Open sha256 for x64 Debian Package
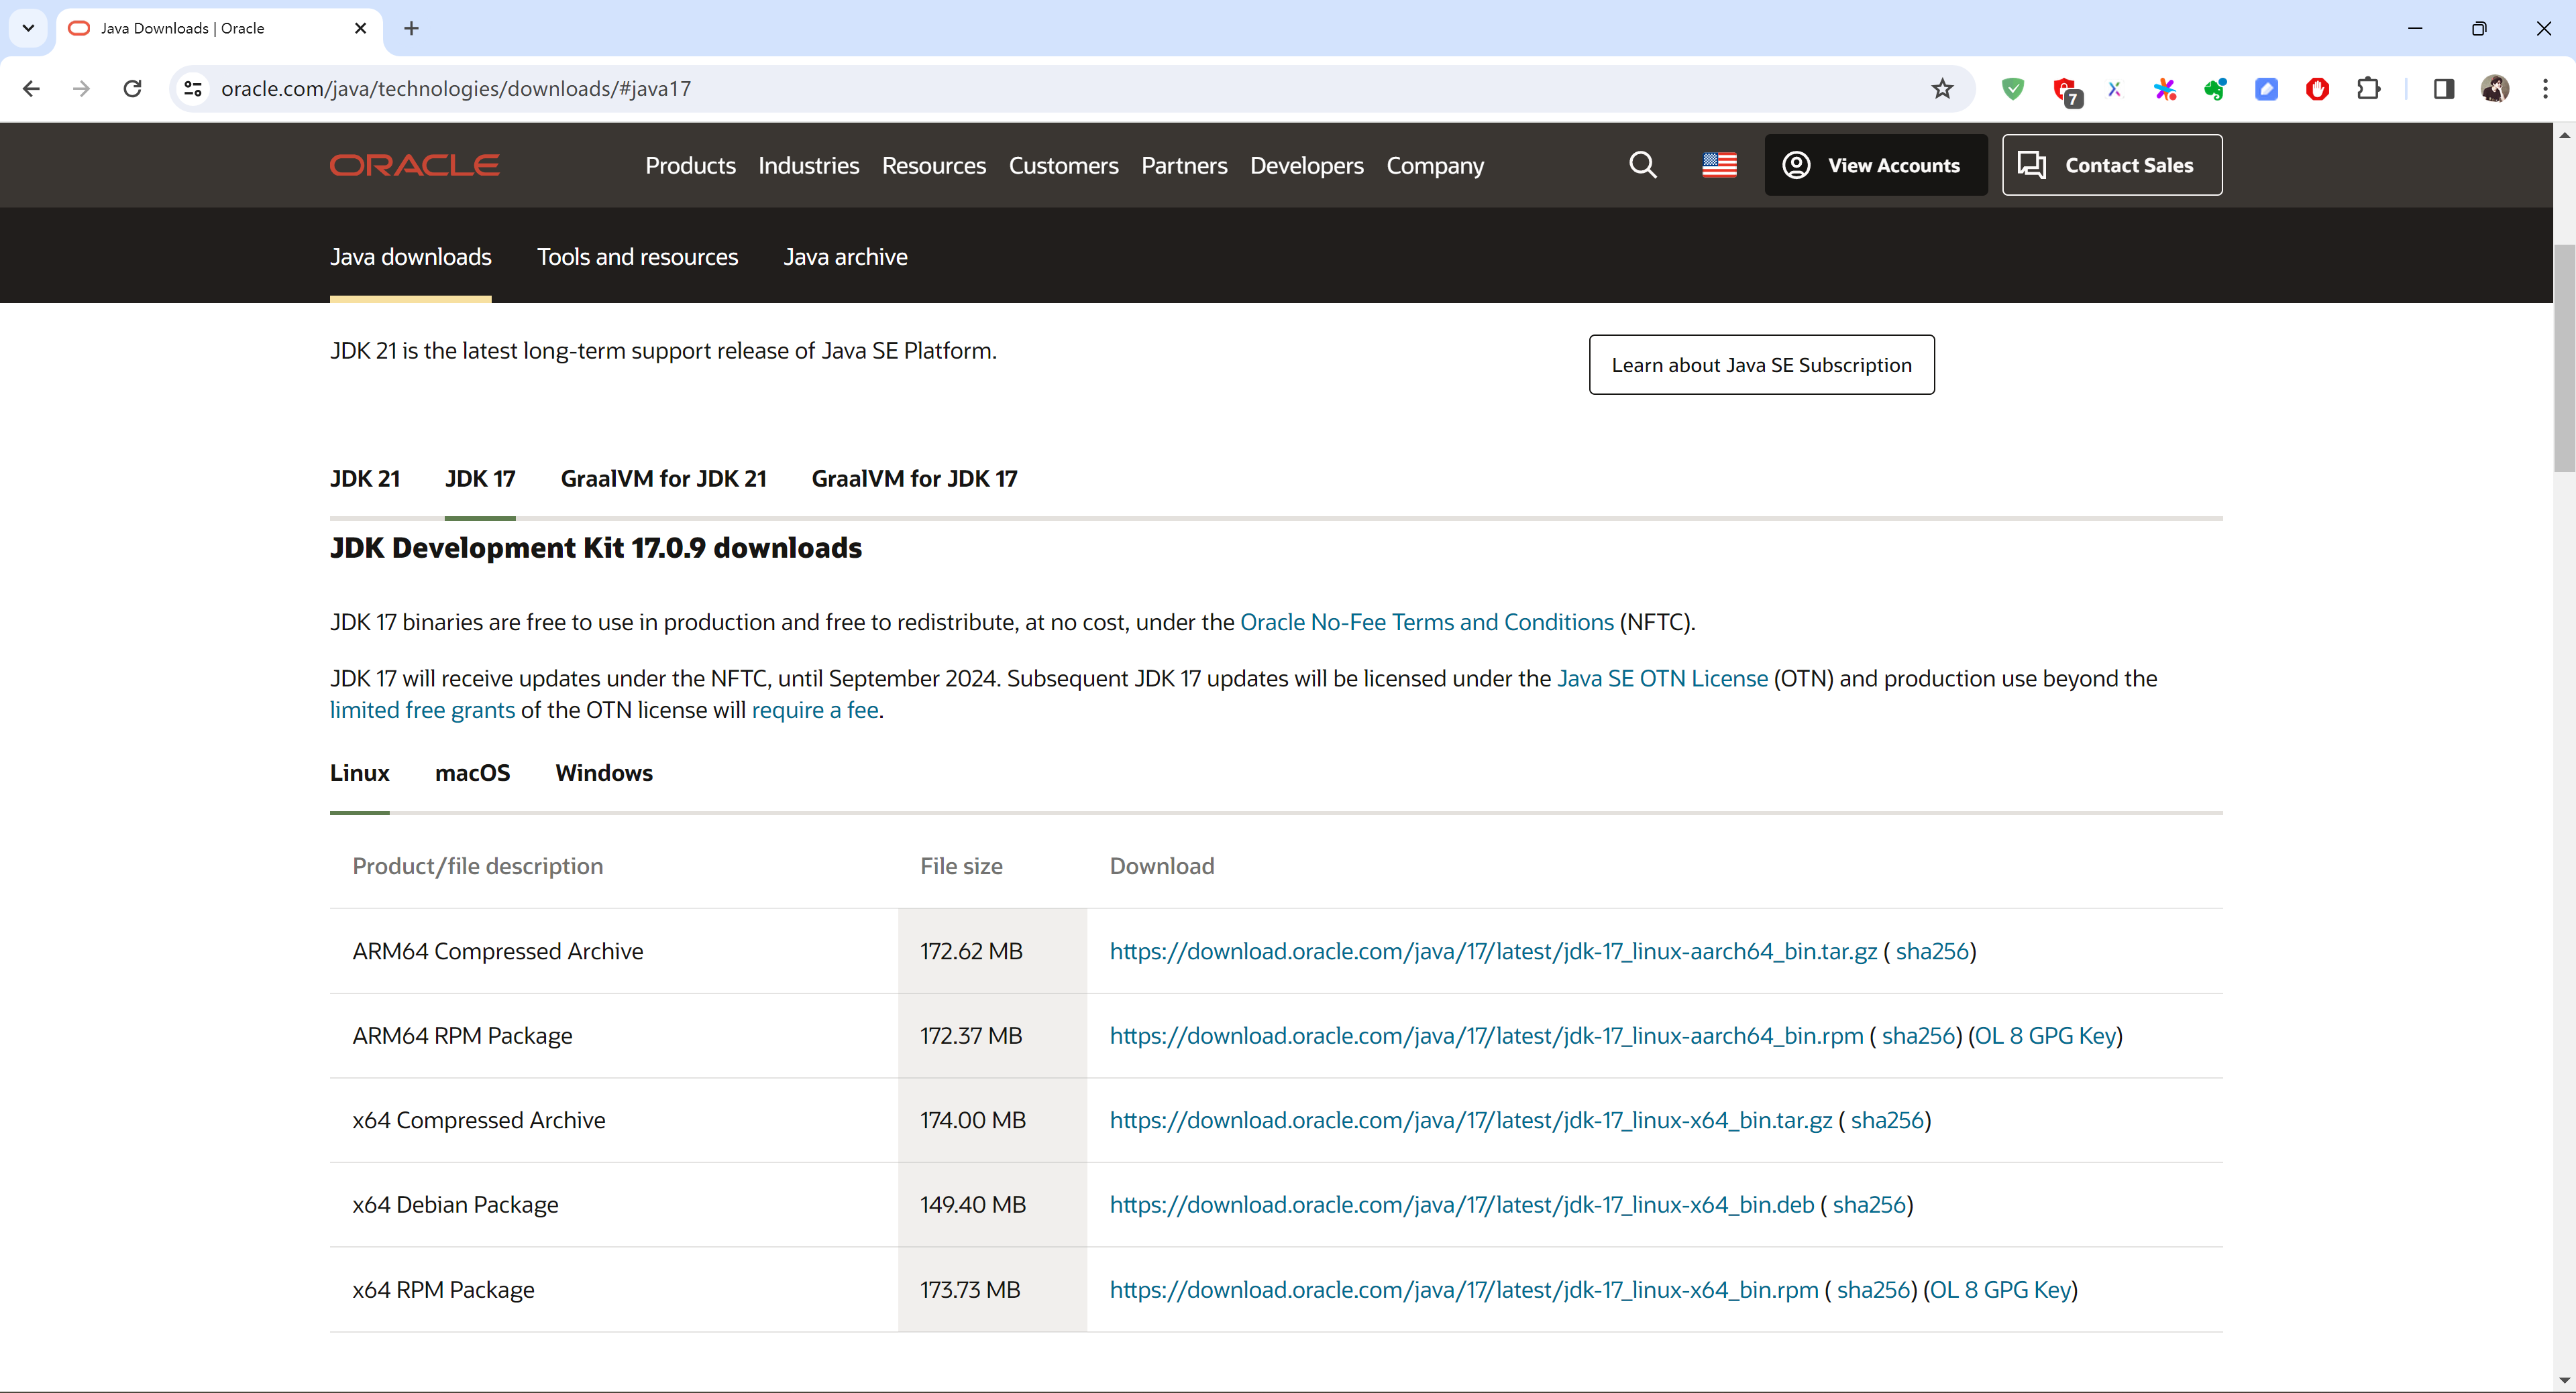Viewport: 2576px width, 1393px height. coord(1868,1204)
